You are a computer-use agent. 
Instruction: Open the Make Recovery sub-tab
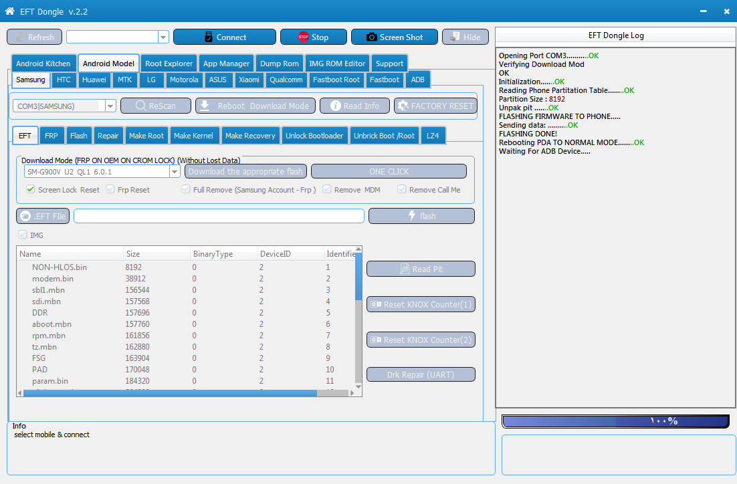click(x=250, y=136)
